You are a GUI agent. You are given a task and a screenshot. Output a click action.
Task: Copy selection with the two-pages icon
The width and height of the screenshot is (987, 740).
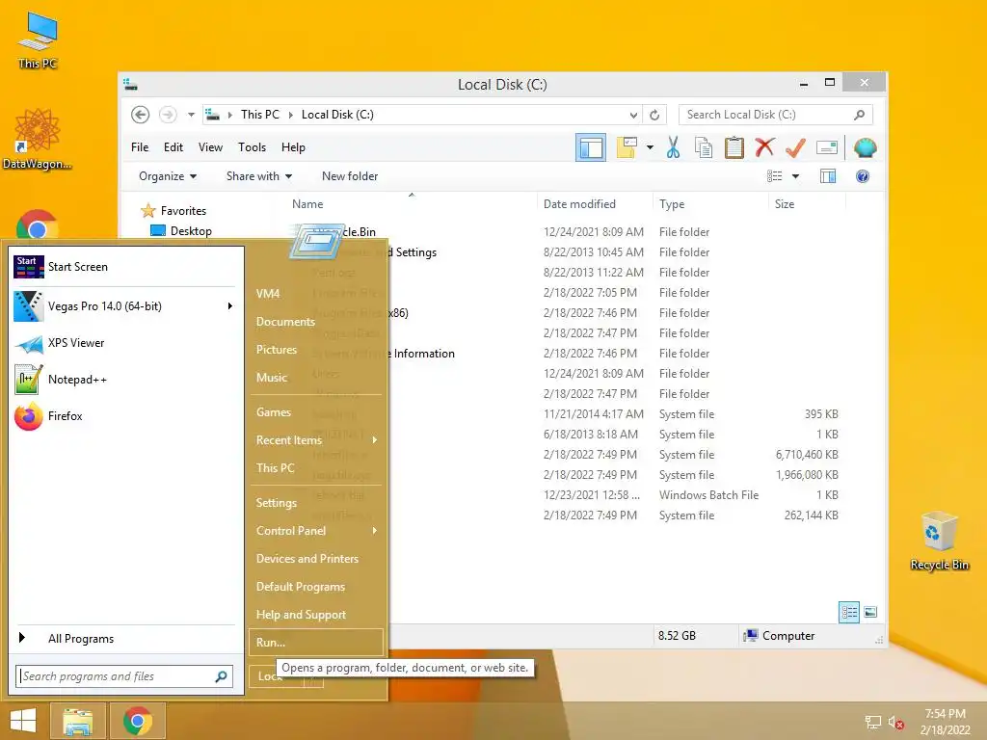(x=703, y=147)
